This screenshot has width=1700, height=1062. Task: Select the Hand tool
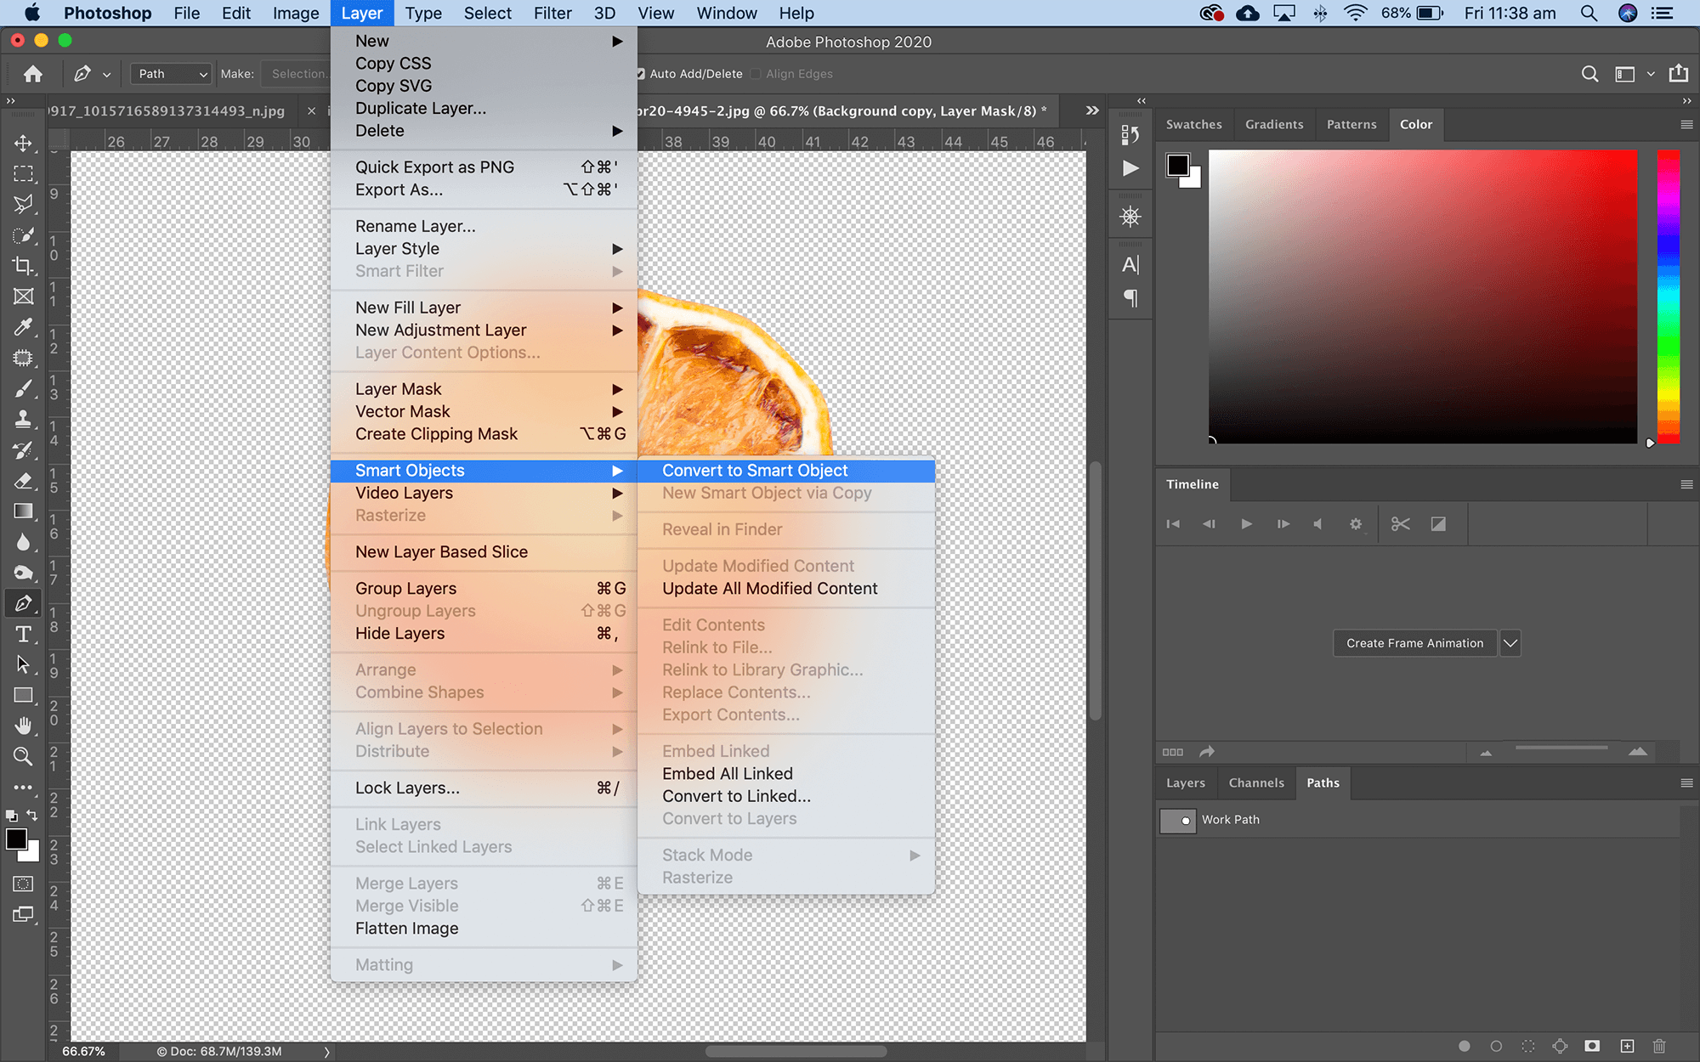coord(23,726)
